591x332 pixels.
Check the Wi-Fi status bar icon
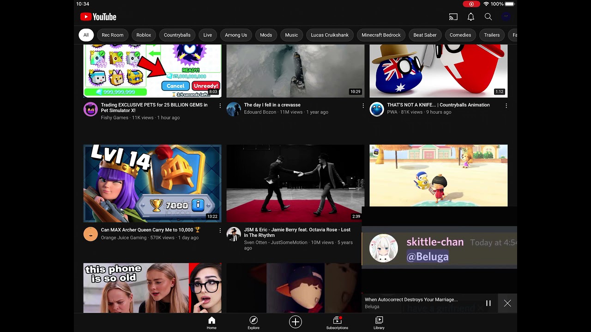click(486, 4)
